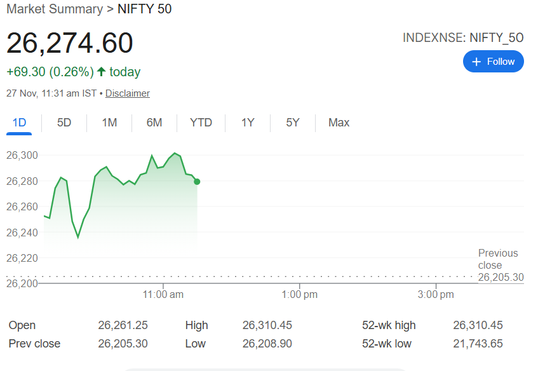Viewport: 538px width, 371px height.
Task: Select the Max time range
Action: click(339, 123)
